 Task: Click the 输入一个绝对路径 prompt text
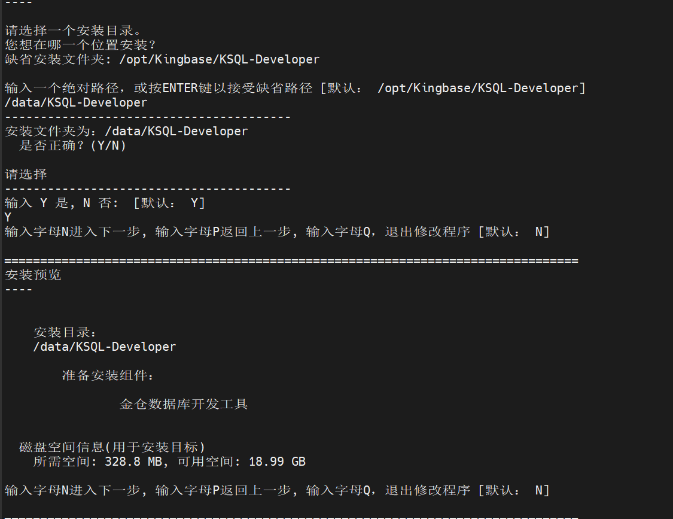(x=158, y=88)
